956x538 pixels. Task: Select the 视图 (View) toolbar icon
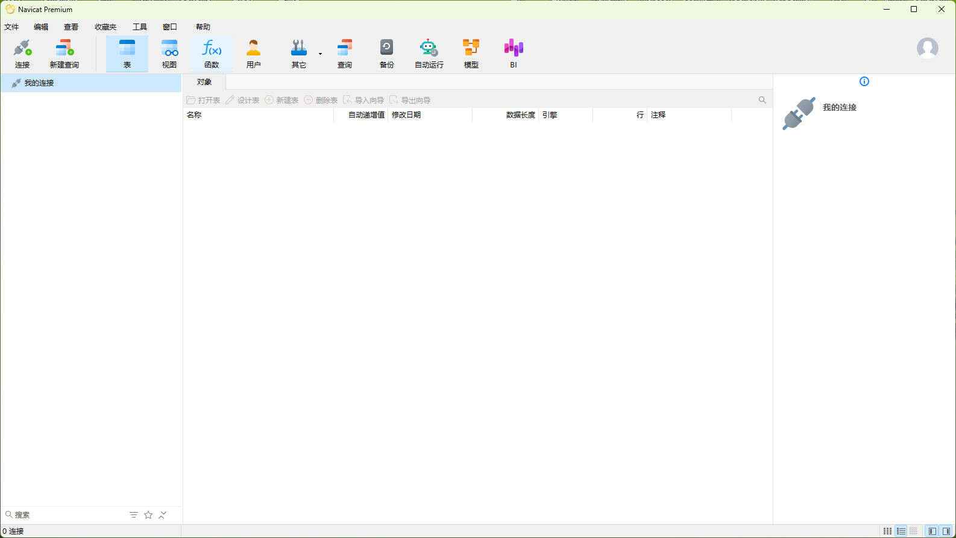(169, 54)
